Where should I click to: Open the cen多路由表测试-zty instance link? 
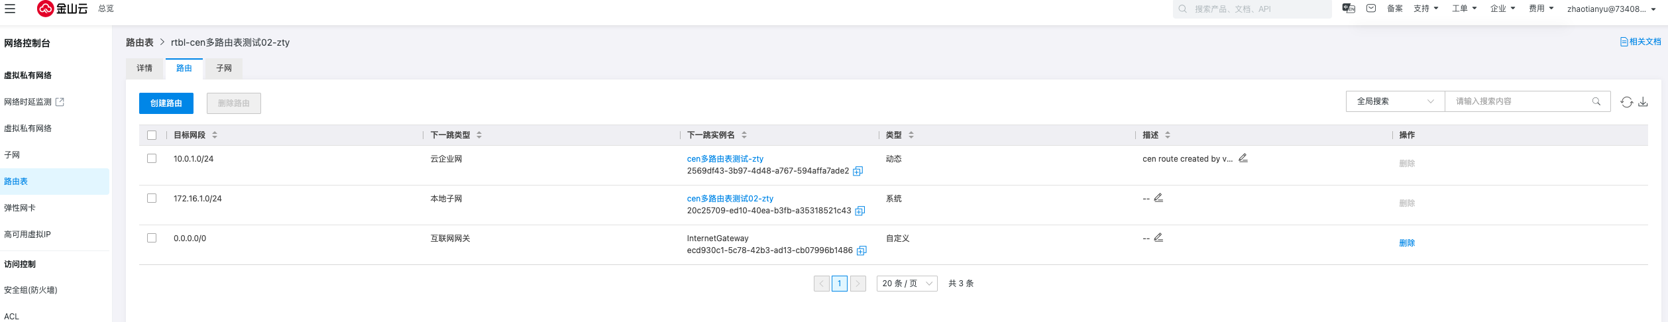tap(725, 159)
